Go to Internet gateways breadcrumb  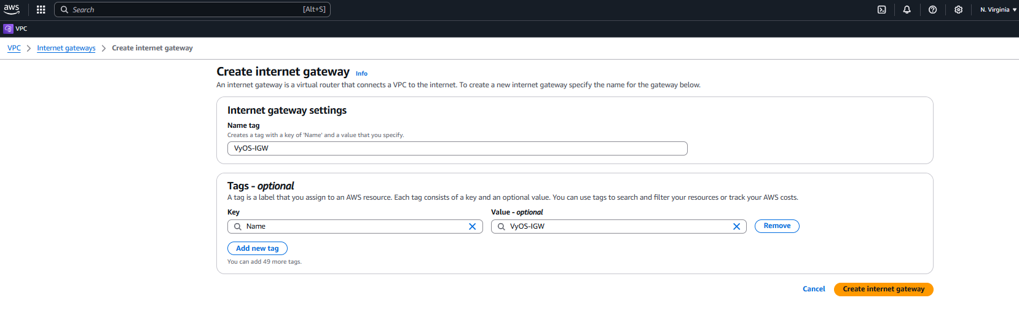[66, 48]
